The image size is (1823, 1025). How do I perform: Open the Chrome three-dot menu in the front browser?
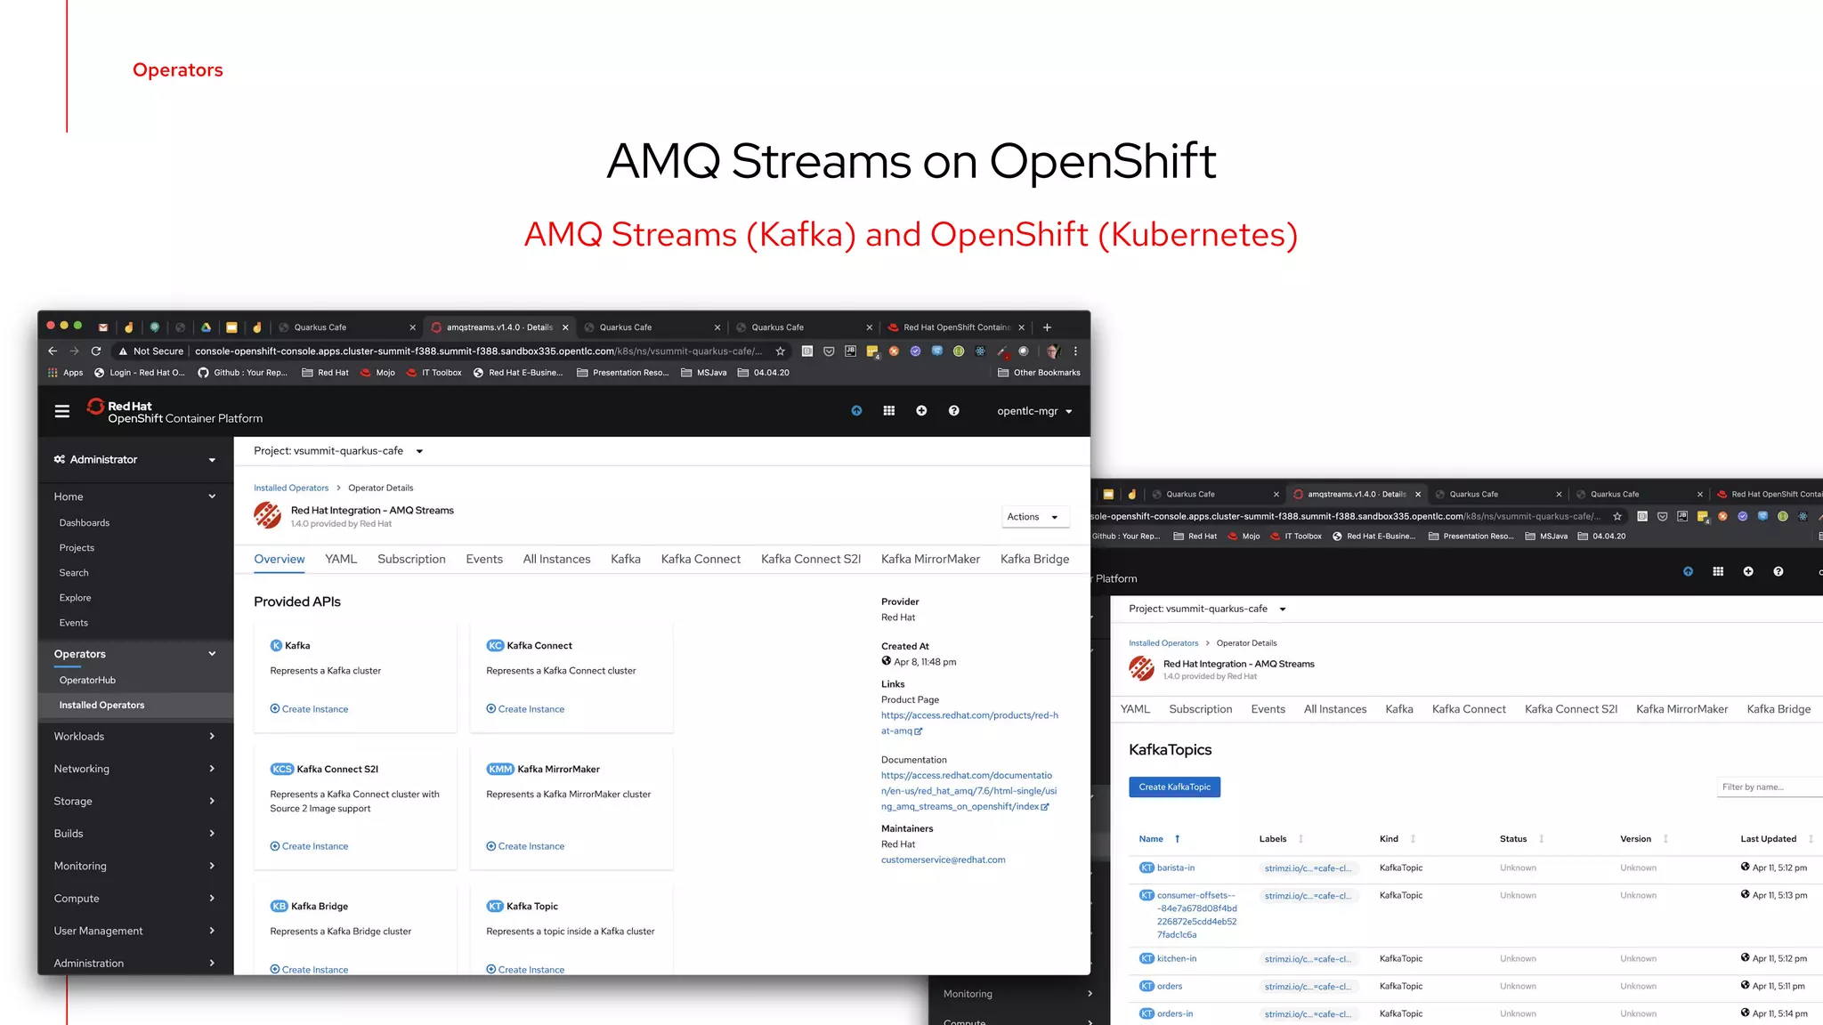1075,351
